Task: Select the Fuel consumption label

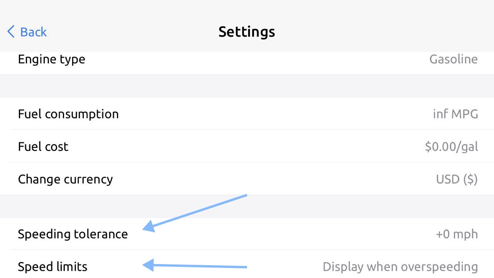Action: 68,114
